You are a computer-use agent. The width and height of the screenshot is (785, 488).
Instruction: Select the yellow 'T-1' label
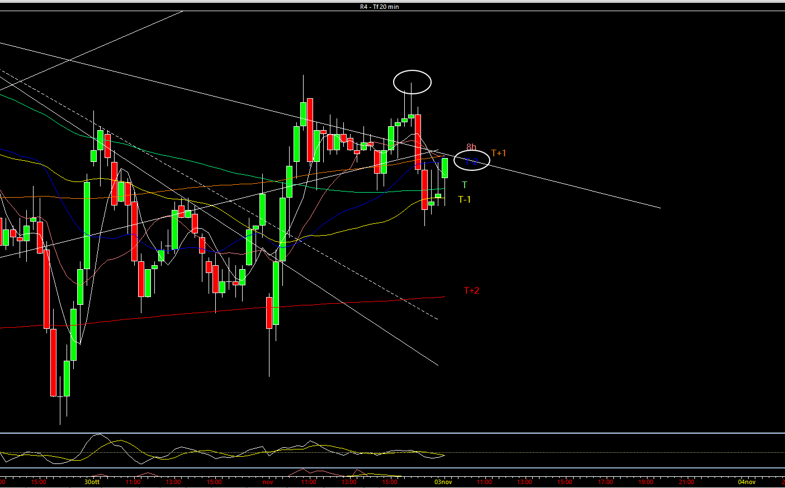tap(465, 199)
